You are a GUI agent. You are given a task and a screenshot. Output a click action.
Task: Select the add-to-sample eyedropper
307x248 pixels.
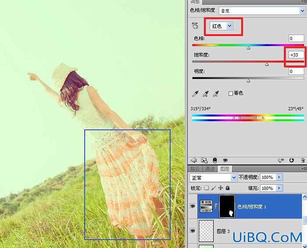coord(205,94)
